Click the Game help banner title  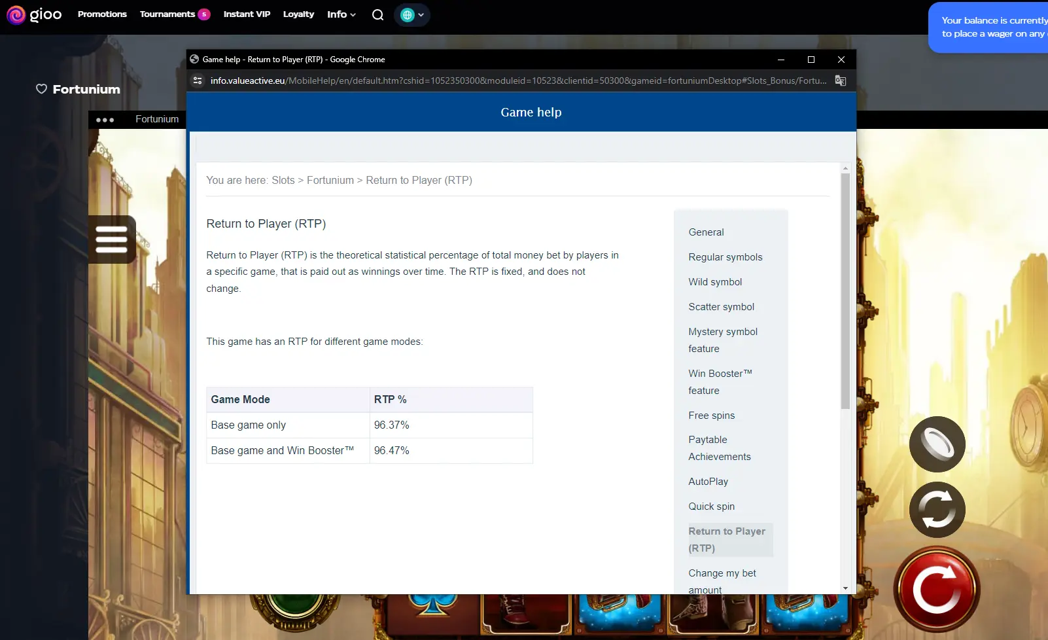(x=531, y=112)
